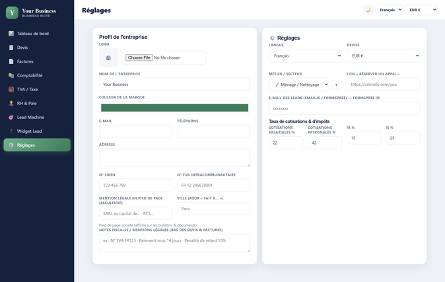The image size is (445, 282).
Task: Expand the Langue dropdown in Réglages panel
Action: (306, 55)
